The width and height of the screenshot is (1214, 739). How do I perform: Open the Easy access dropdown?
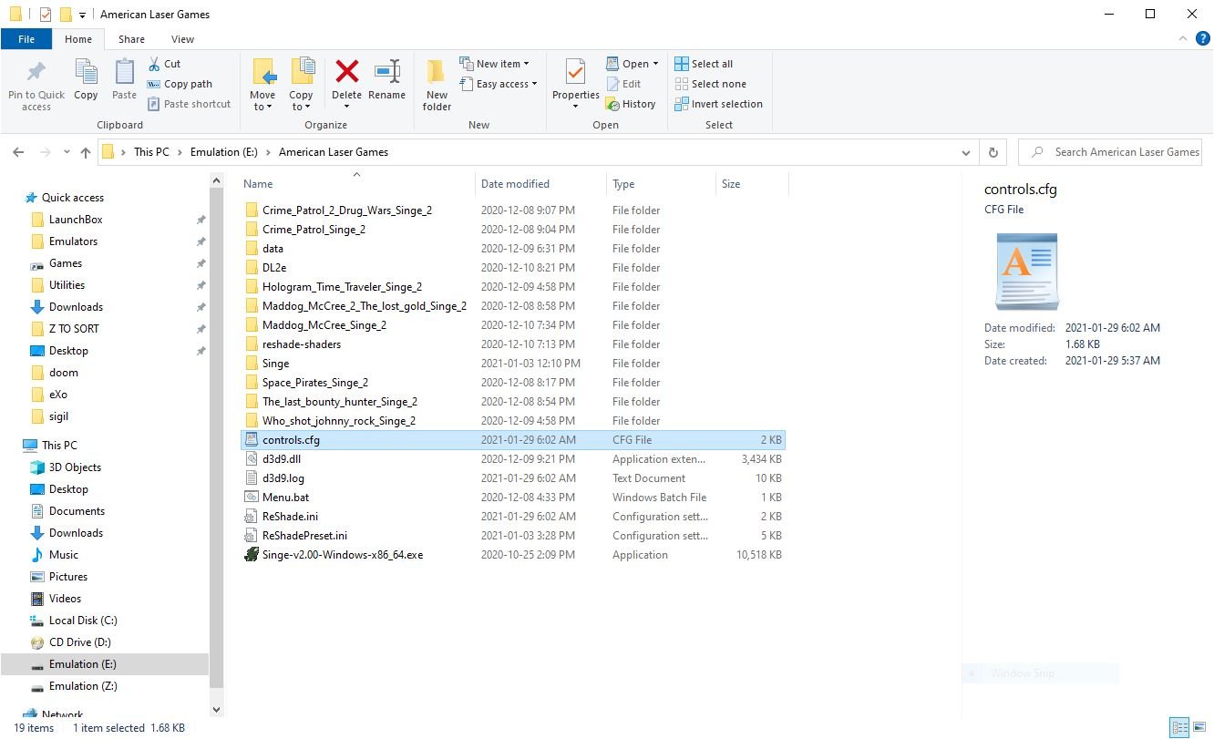[x=499, y=84]
